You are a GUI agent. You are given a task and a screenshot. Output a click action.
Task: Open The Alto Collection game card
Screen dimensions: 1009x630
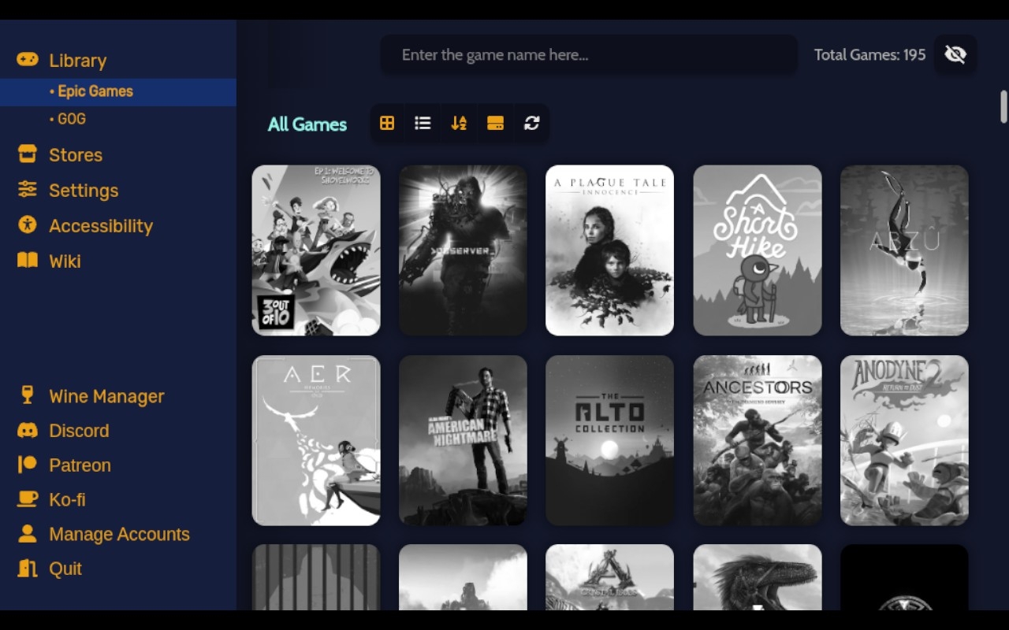pyautogui.click(x=610, y=440)
